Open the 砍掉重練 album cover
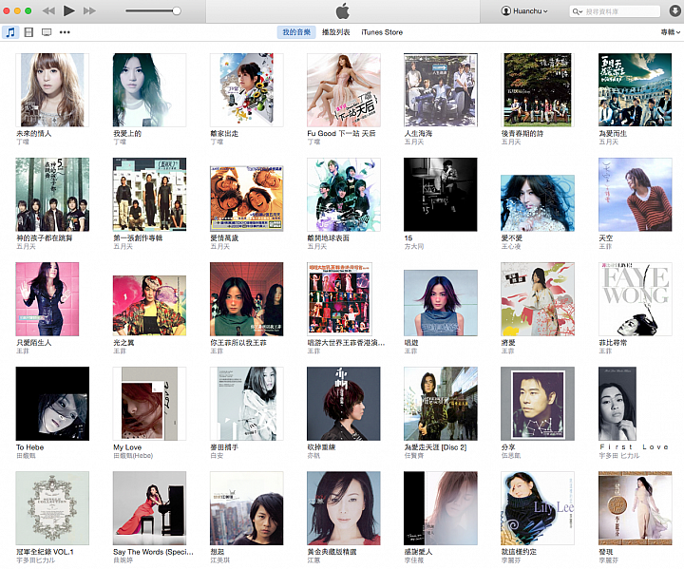The width and height of the screenshot is (684, 569). tap(344, 404)
